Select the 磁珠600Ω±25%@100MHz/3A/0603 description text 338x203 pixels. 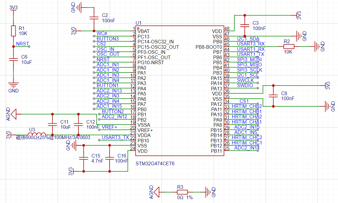[53, 138]
